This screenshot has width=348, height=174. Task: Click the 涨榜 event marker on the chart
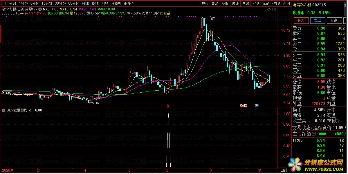(244, 106)
